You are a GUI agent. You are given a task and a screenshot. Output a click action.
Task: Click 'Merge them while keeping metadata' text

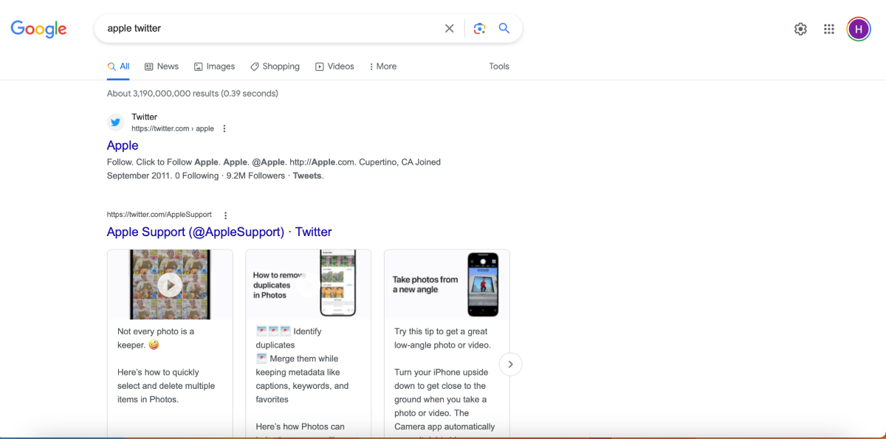(x=302, y=378)
